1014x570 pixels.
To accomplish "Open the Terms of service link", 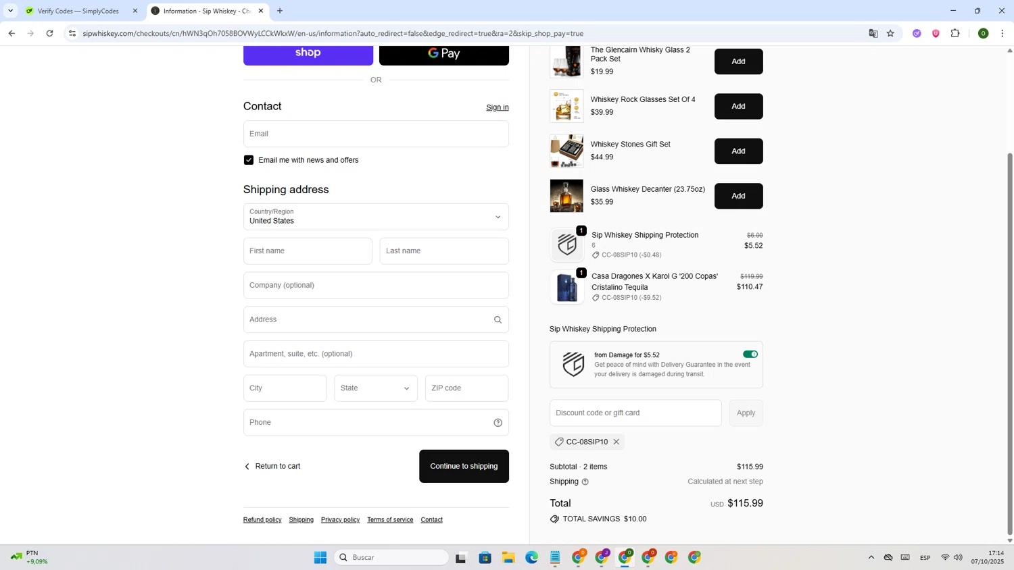I will (390, 520).
